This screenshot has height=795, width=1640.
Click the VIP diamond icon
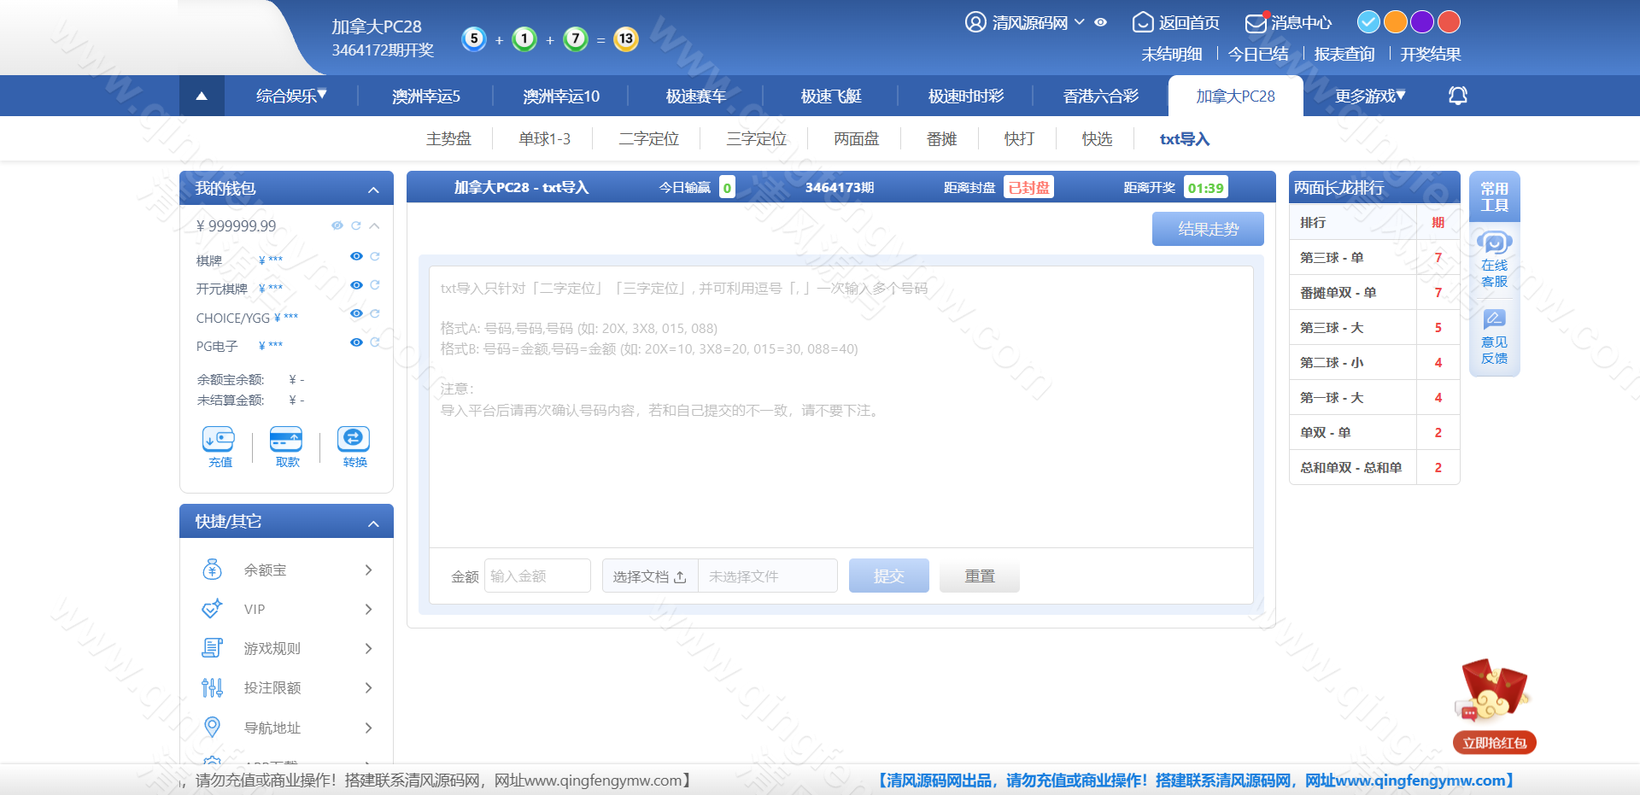(x=212, y=609)
